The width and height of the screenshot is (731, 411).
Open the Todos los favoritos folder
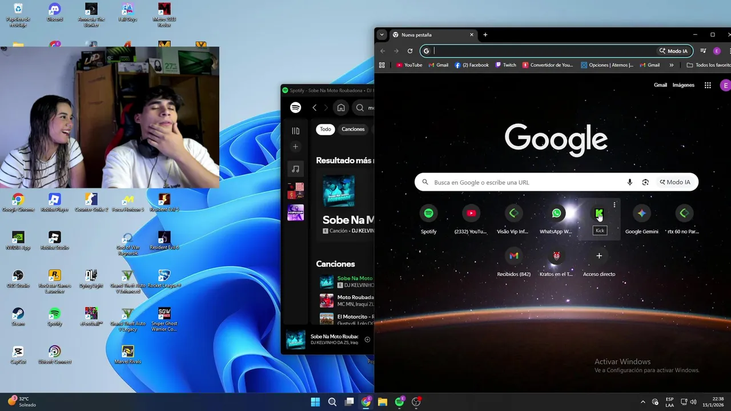(708, 65)
